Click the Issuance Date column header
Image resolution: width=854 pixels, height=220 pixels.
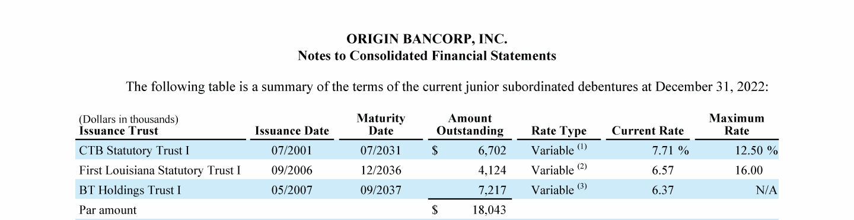tap(292, 131)
